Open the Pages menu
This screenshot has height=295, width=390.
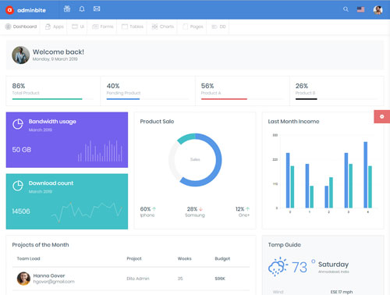point(193,27)
